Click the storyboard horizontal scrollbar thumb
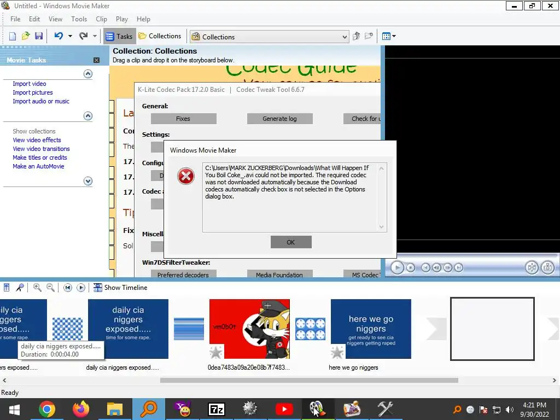Screen dimensions: 560x420 coord(309,381)
